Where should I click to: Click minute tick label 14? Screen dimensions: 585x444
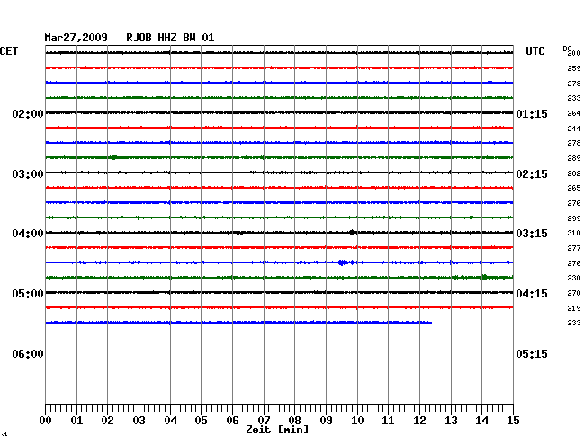click(x=482, y=421)
